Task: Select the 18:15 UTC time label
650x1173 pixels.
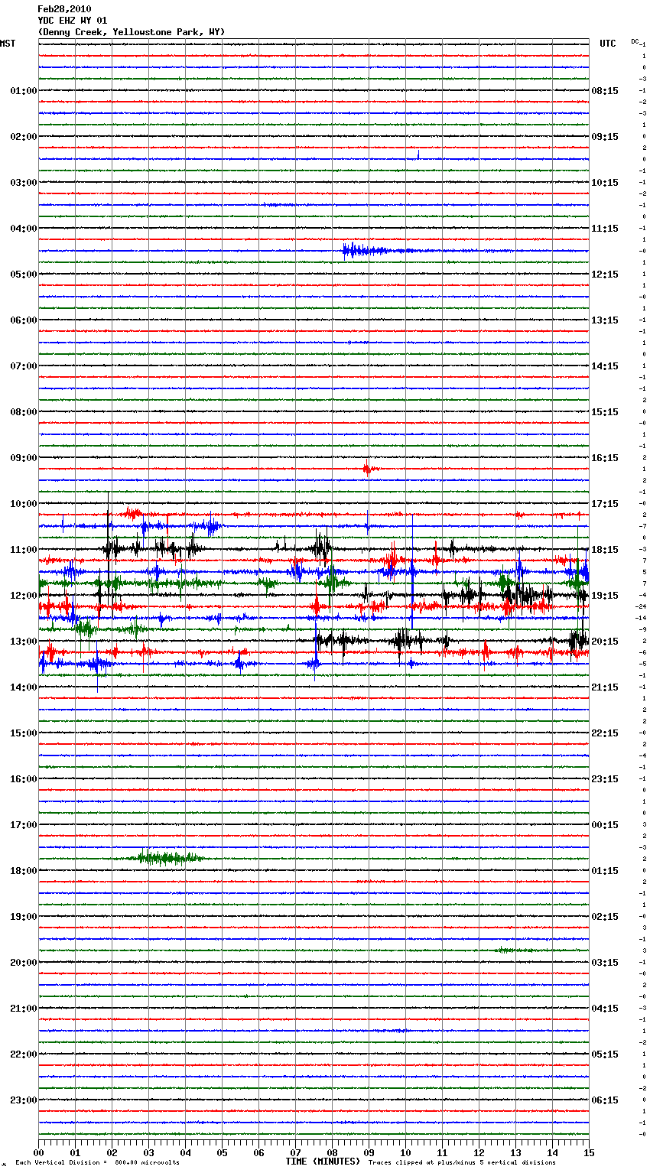Action: coord(605,550)
